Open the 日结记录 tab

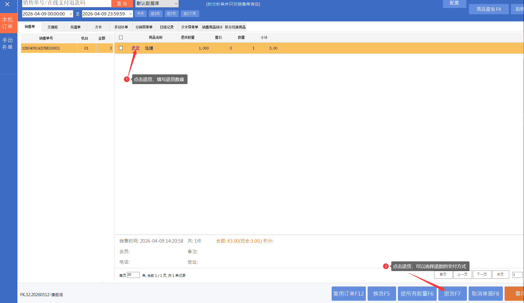pyautogui.click(x=167, y=27)
